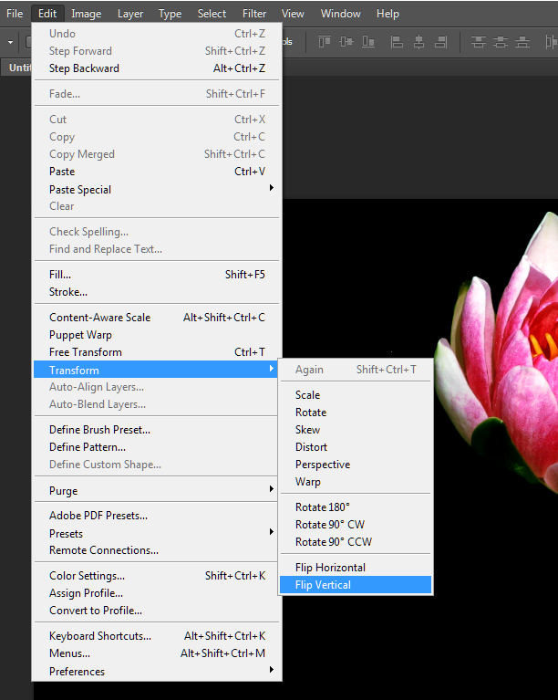Choose Scale from Transform submenu
The width and height of the screenshot is (558, 700).
point(356,395)
